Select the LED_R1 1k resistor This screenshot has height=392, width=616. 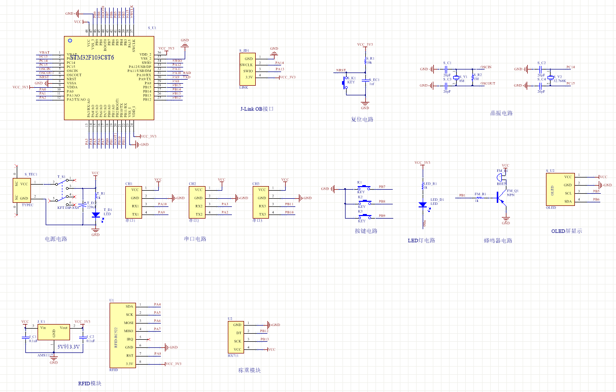[422, 186]
